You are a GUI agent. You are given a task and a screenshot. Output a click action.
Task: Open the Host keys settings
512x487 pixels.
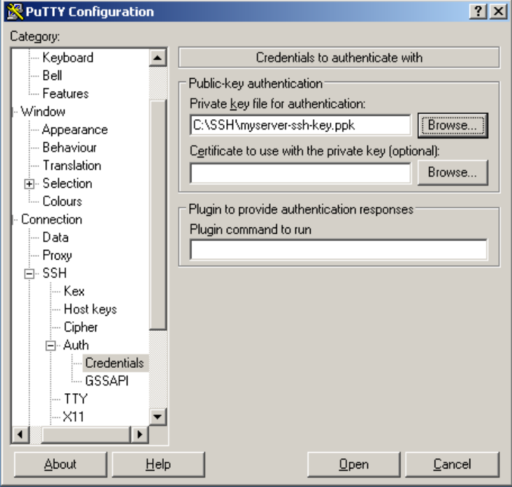pyautogui.click(x=90, y=309)
